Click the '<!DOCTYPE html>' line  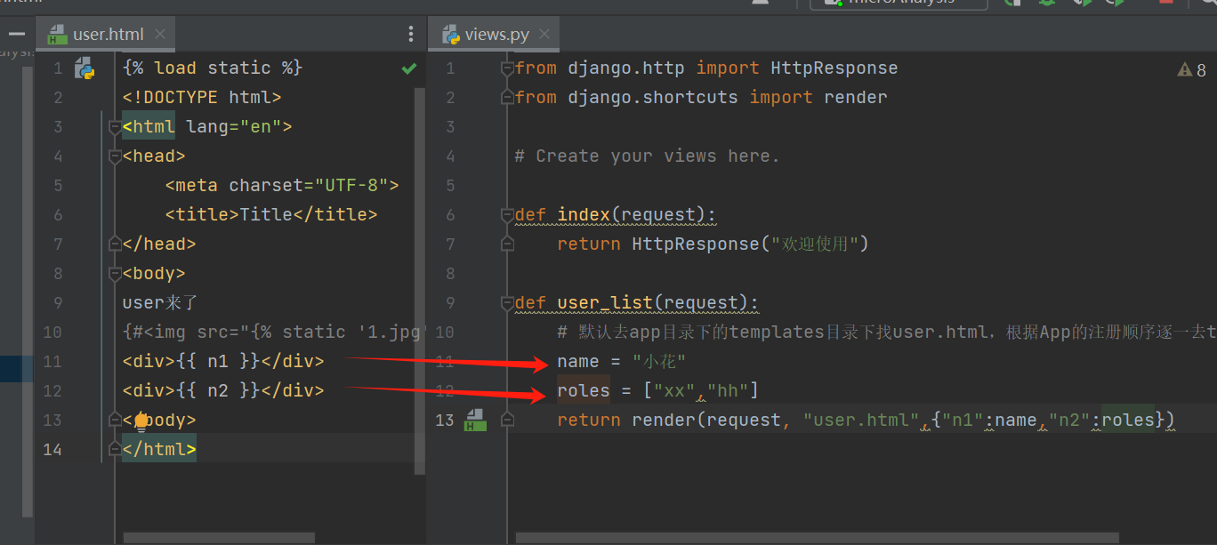coord(202,98)
